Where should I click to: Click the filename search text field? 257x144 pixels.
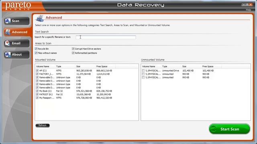click(106, 37)
